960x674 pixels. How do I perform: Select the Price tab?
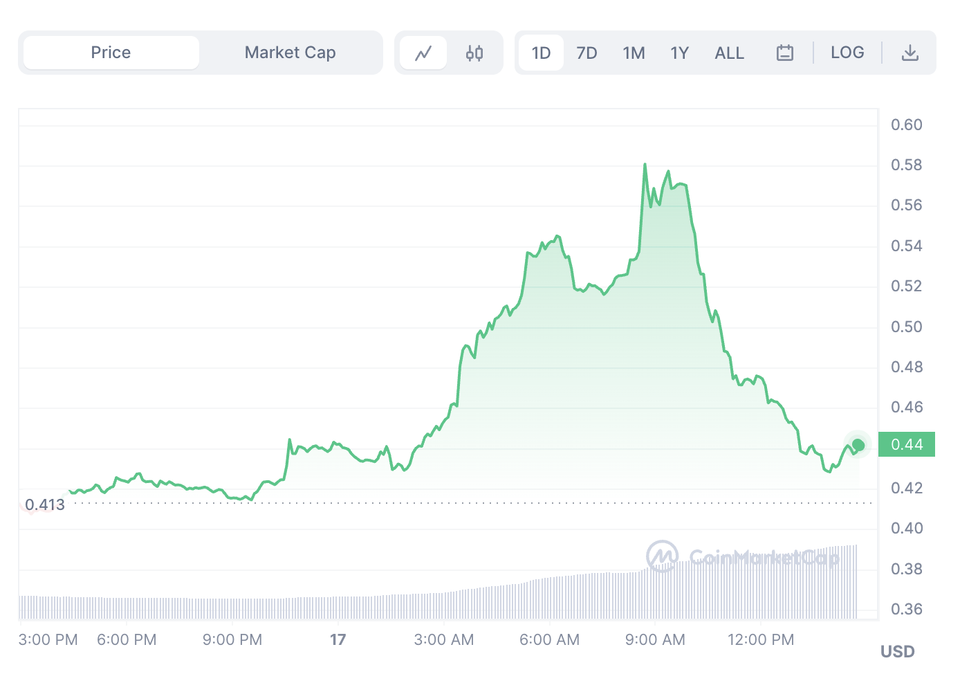click(111, 53)
